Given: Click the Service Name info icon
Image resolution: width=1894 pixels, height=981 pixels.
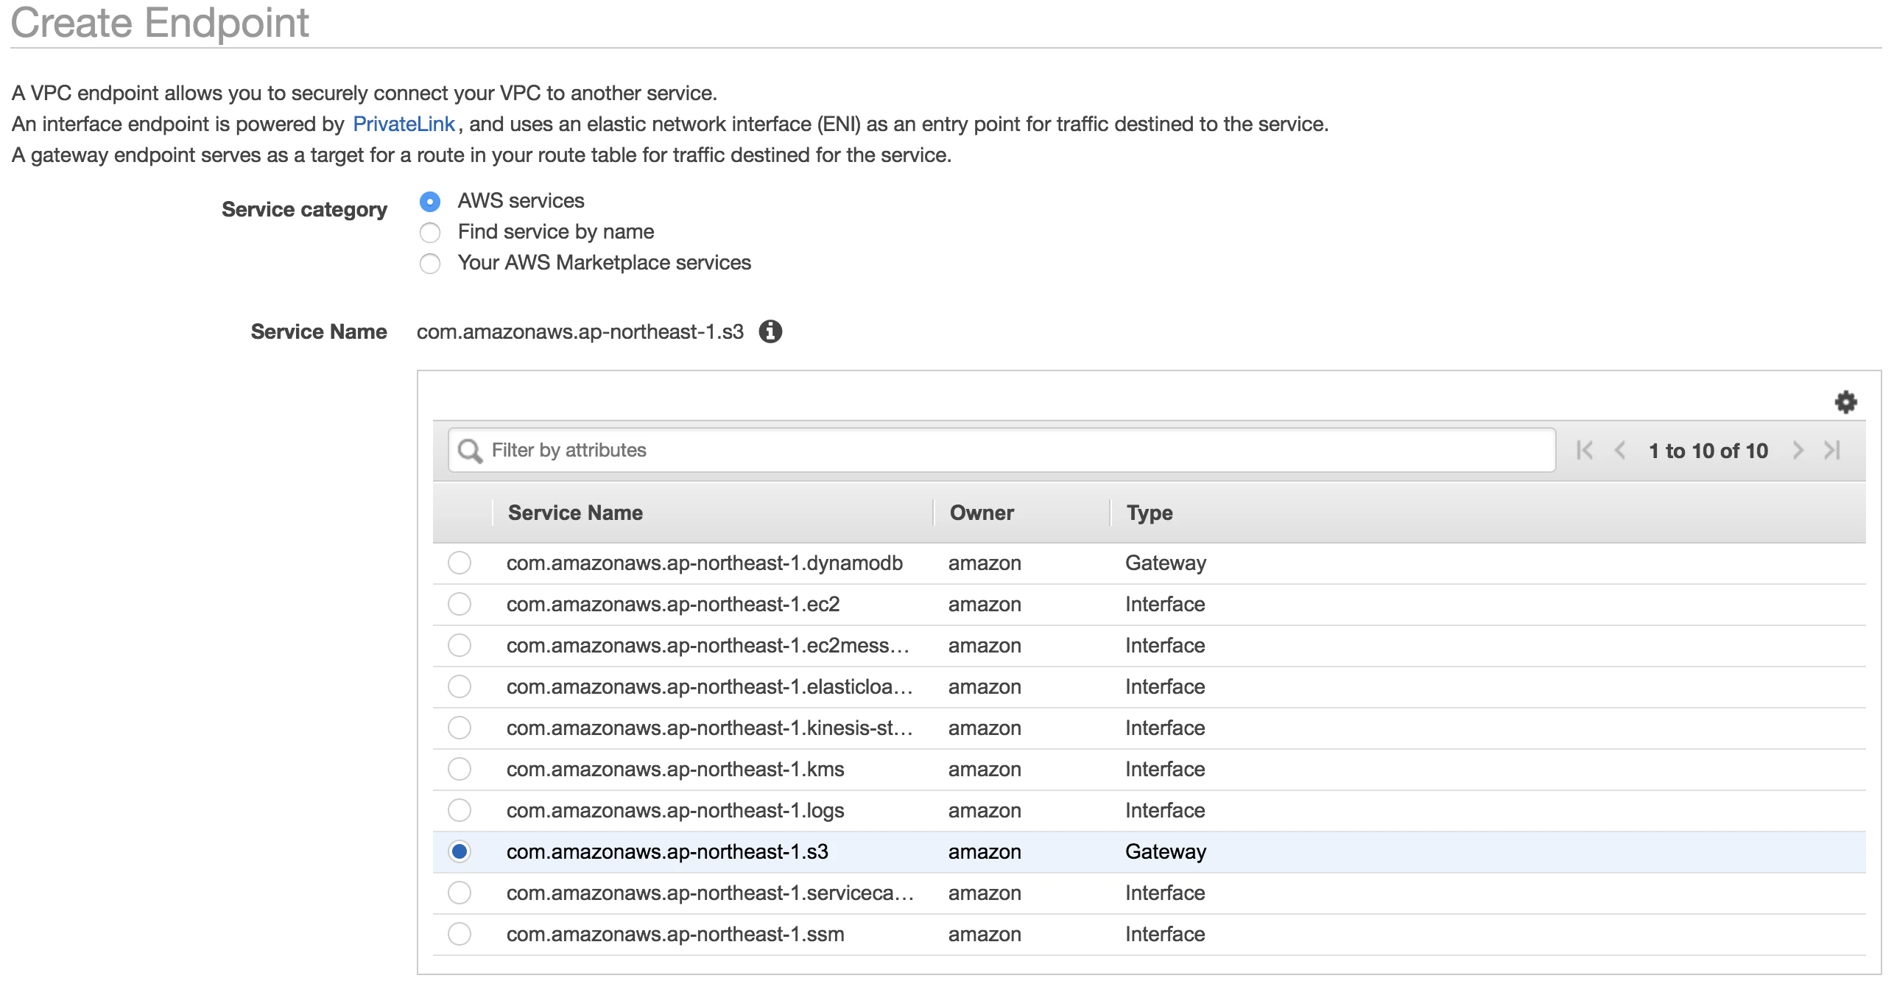Looking at the screenshot, I should click(x=770, y=331).
